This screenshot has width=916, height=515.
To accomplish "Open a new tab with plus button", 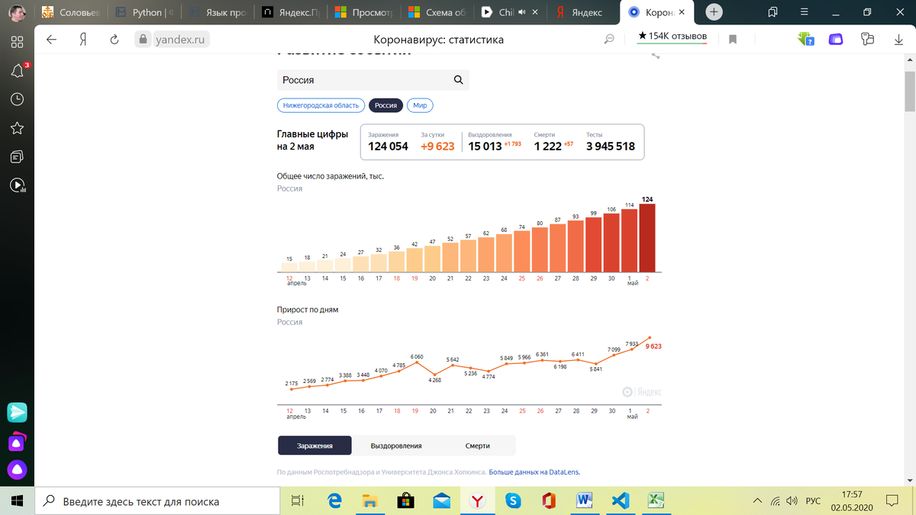I will point(714,12).
